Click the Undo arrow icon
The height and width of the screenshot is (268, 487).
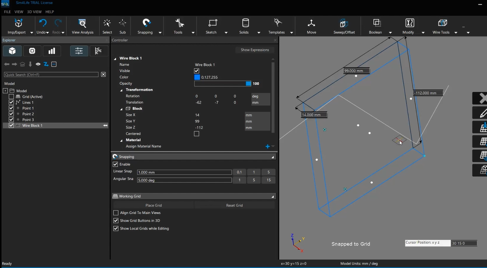pyautogui.click(x=43, y=23)
